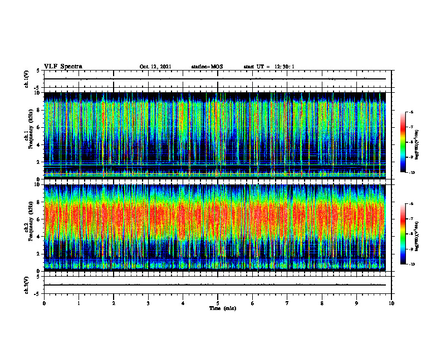Viewport: 441px width, 340px height.
Task: Click time axis tick label "7"
Action: point(287,303)
